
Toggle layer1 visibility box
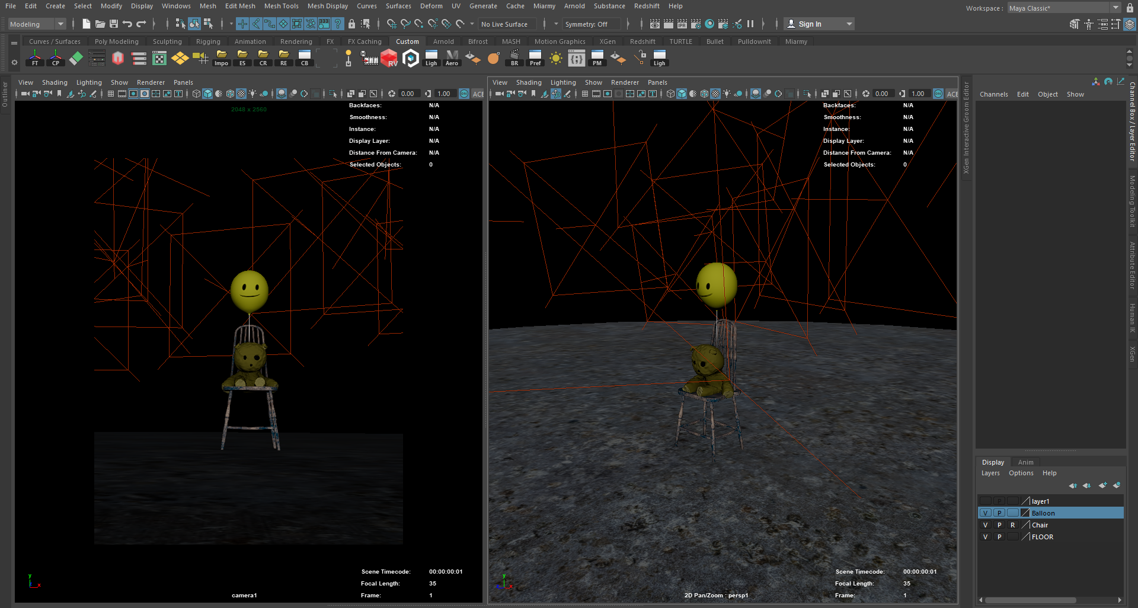tap(985, 501)
